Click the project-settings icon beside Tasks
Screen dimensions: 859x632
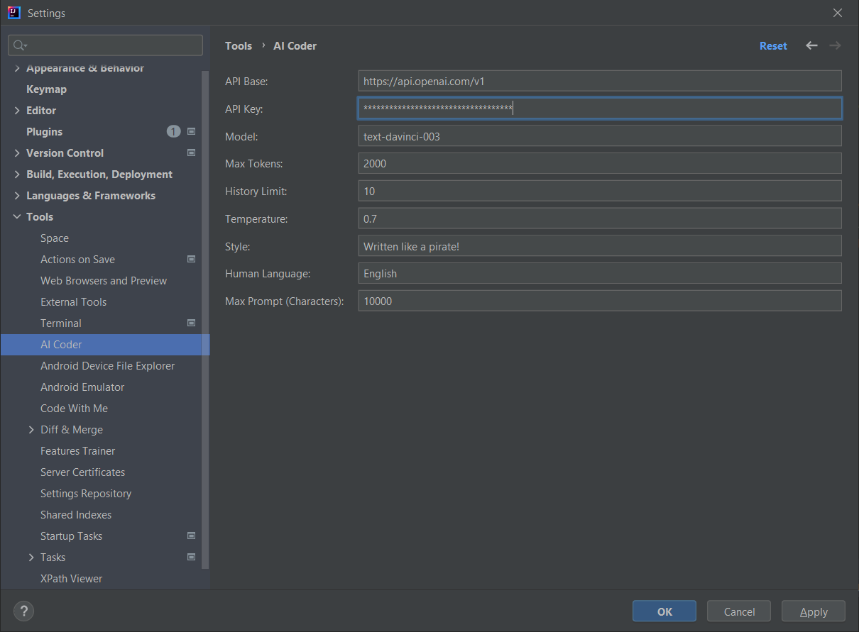click(191, 558)
